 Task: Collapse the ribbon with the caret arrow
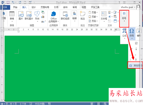coord(140,26)
